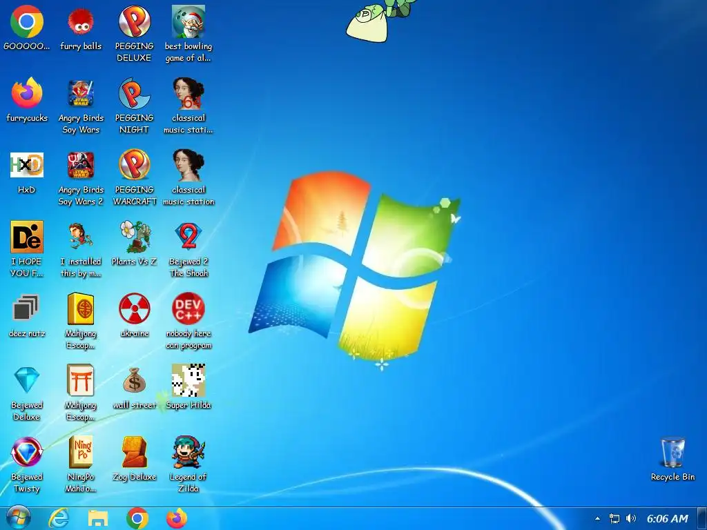The width and height of the screenshot is (707, 530).
Task: Open the Zog Deluxe stone icon
Action: point(135,451)
